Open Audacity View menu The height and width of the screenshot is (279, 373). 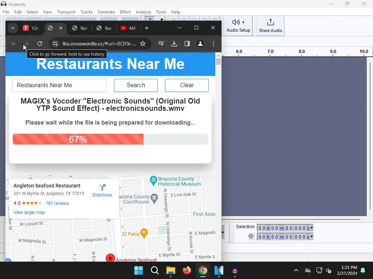pyautogui.click(x=47, y=12)
